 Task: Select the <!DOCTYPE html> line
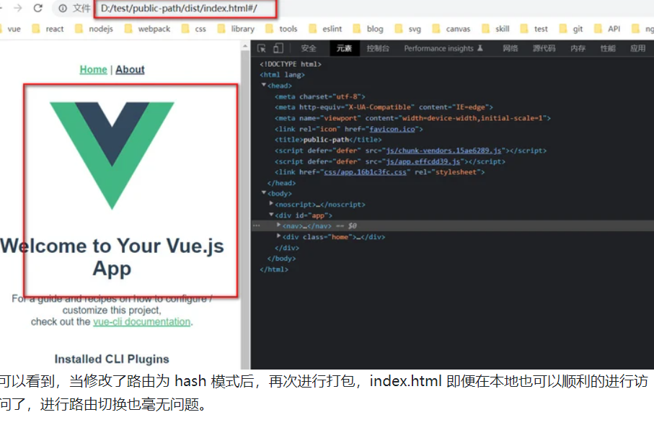click(x=291, y=64)
